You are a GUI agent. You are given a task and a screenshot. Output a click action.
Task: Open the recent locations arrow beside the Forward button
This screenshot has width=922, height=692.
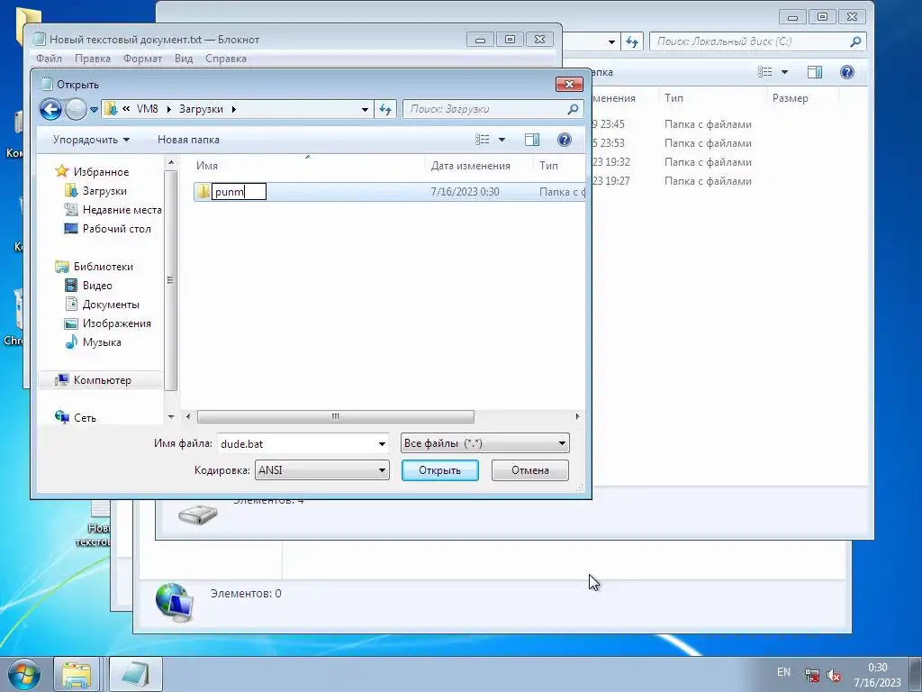(x=94, y=109)
